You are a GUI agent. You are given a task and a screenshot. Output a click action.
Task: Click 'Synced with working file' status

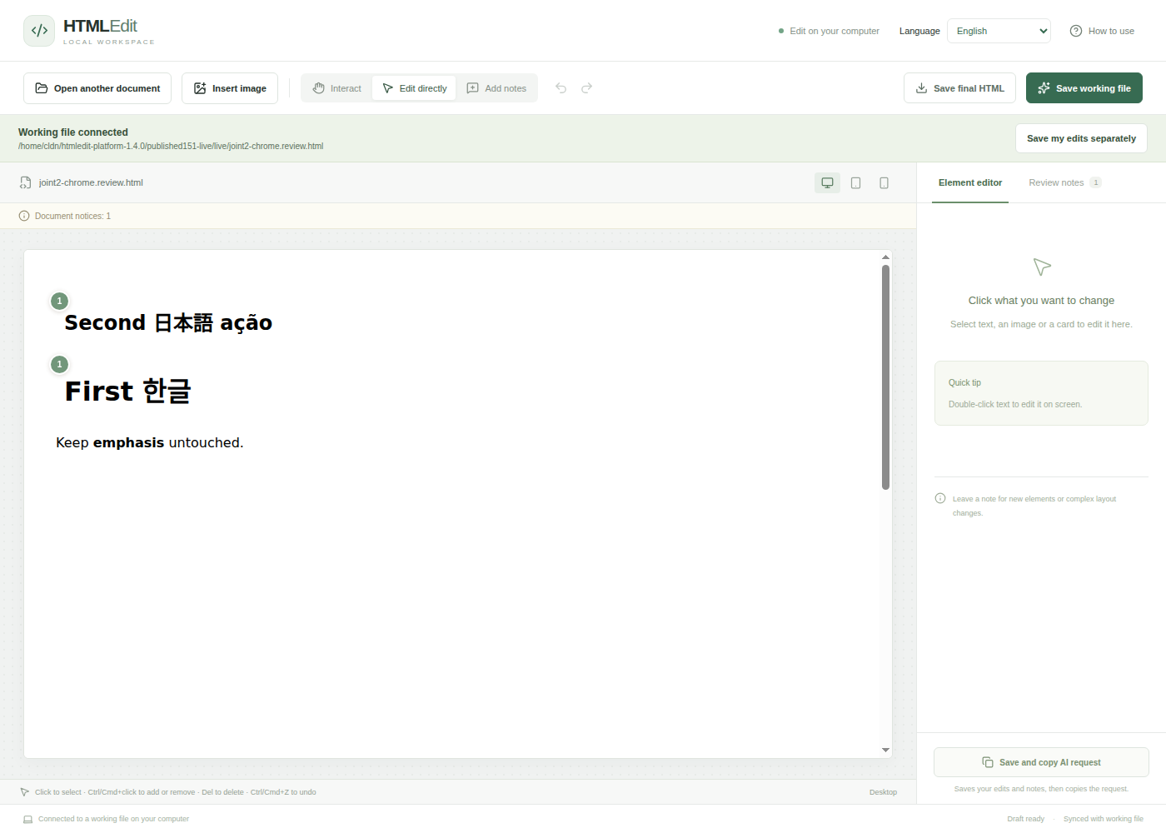1104,819
